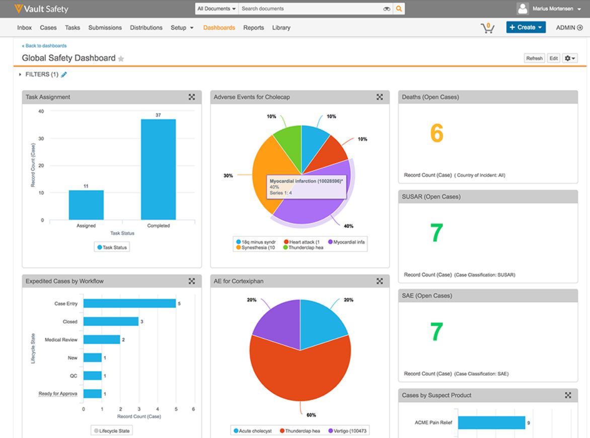Click the Back to dashboards link
Viewport: 590px width, 438px height.
(x=44, y=46)
